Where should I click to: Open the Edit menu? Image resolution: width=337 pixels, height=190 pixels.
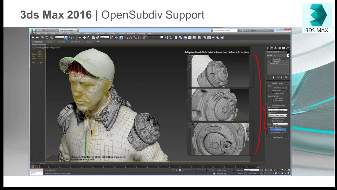point(38,34)
